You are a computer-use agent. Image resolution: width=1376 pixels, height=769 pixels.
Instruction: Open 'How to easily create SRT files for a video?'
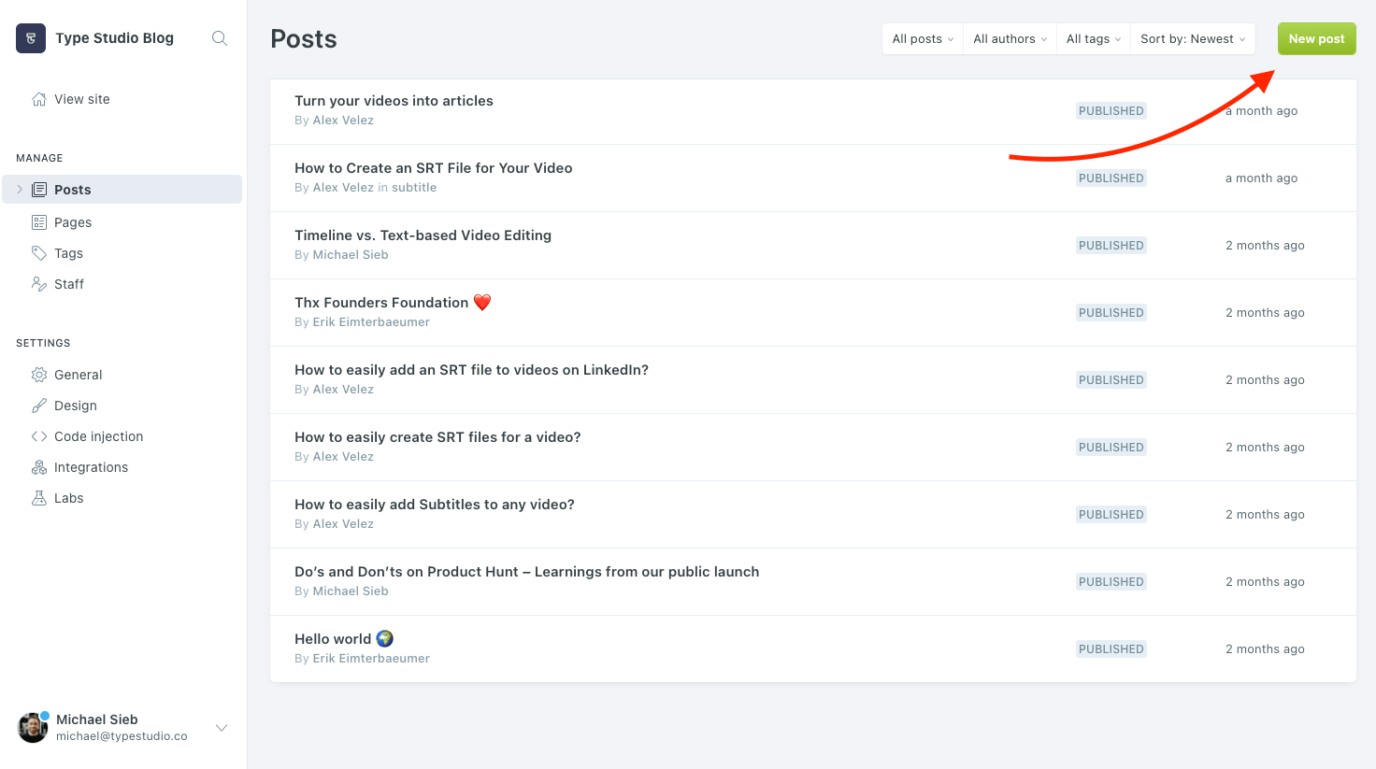pyautogui.click(x=437, y=437)
